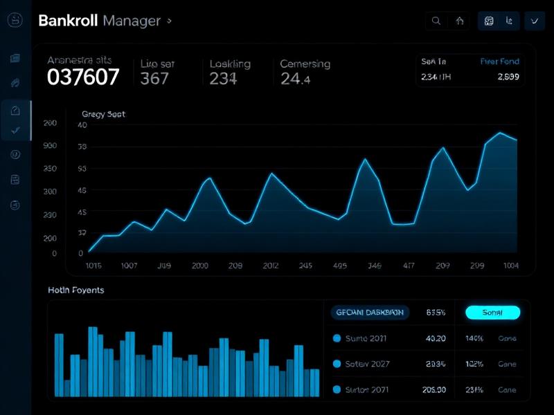Open the highlighted house icon in the sidebar
Viewport: 554px width, 415px height.
[x=15, y=111]
